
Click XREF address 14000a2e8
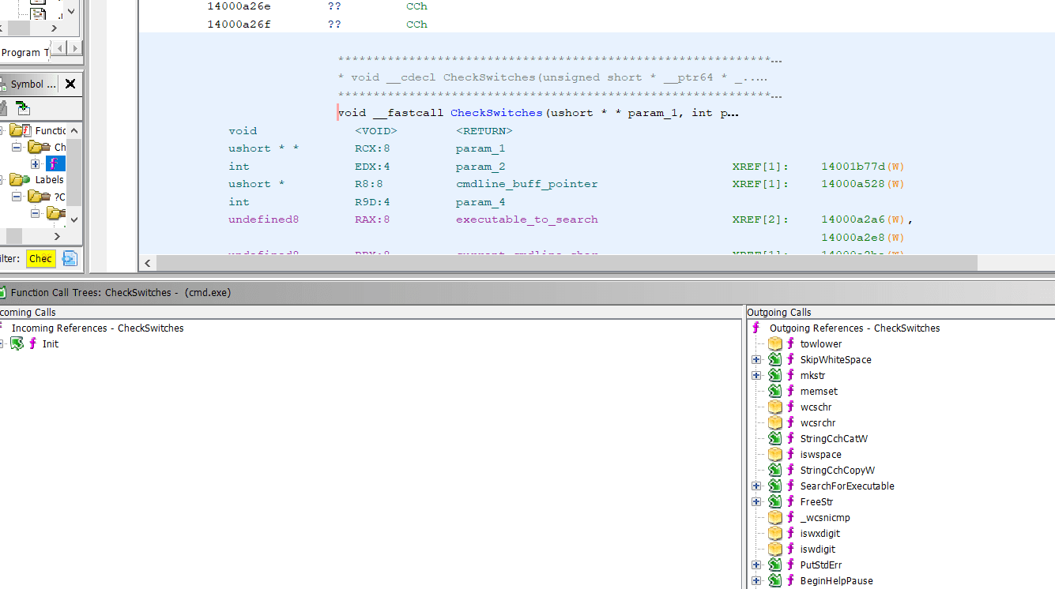click(x=853, y=238)
